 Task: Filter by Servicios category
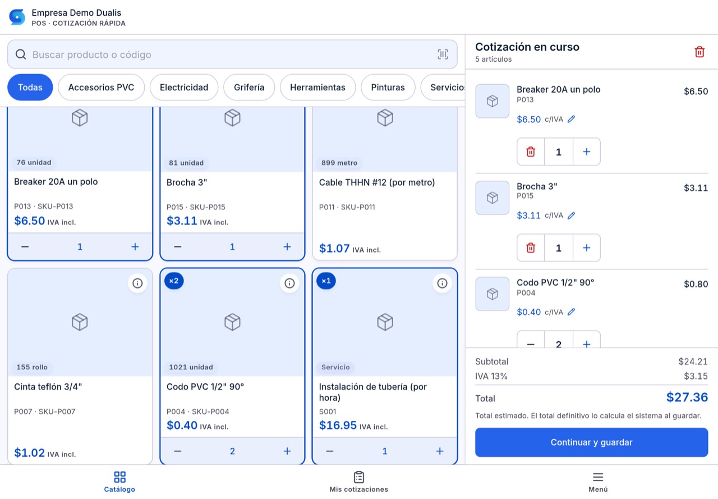coord(443,88)
